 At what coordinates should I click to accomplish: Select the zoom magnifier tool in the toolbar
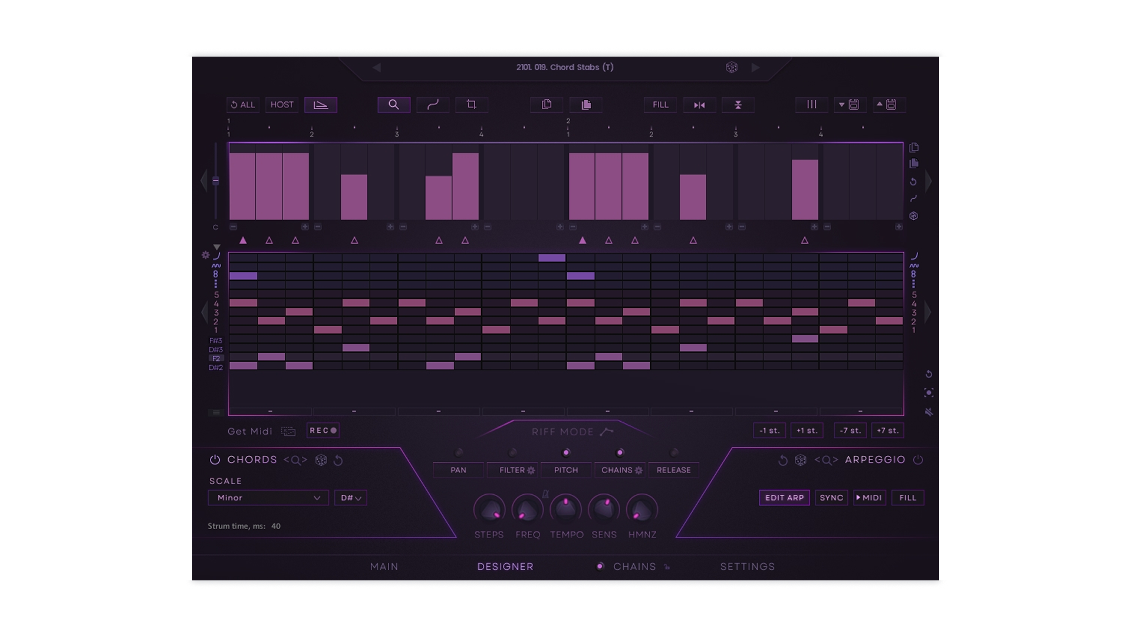(x=393, y=104)
